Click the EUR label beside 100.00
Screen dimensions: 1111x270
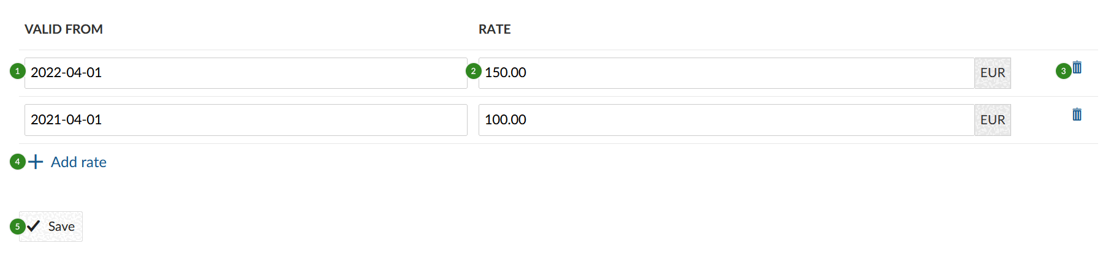[992, 120]
